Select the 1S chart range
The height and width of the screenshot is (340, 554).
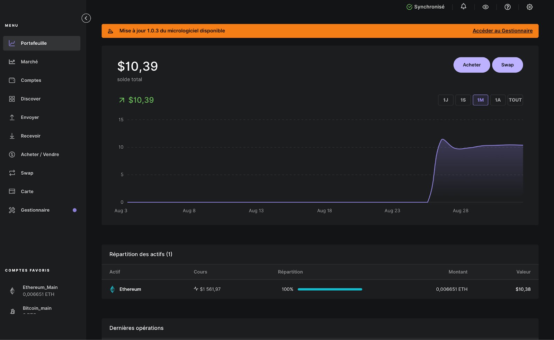[463, 100]
